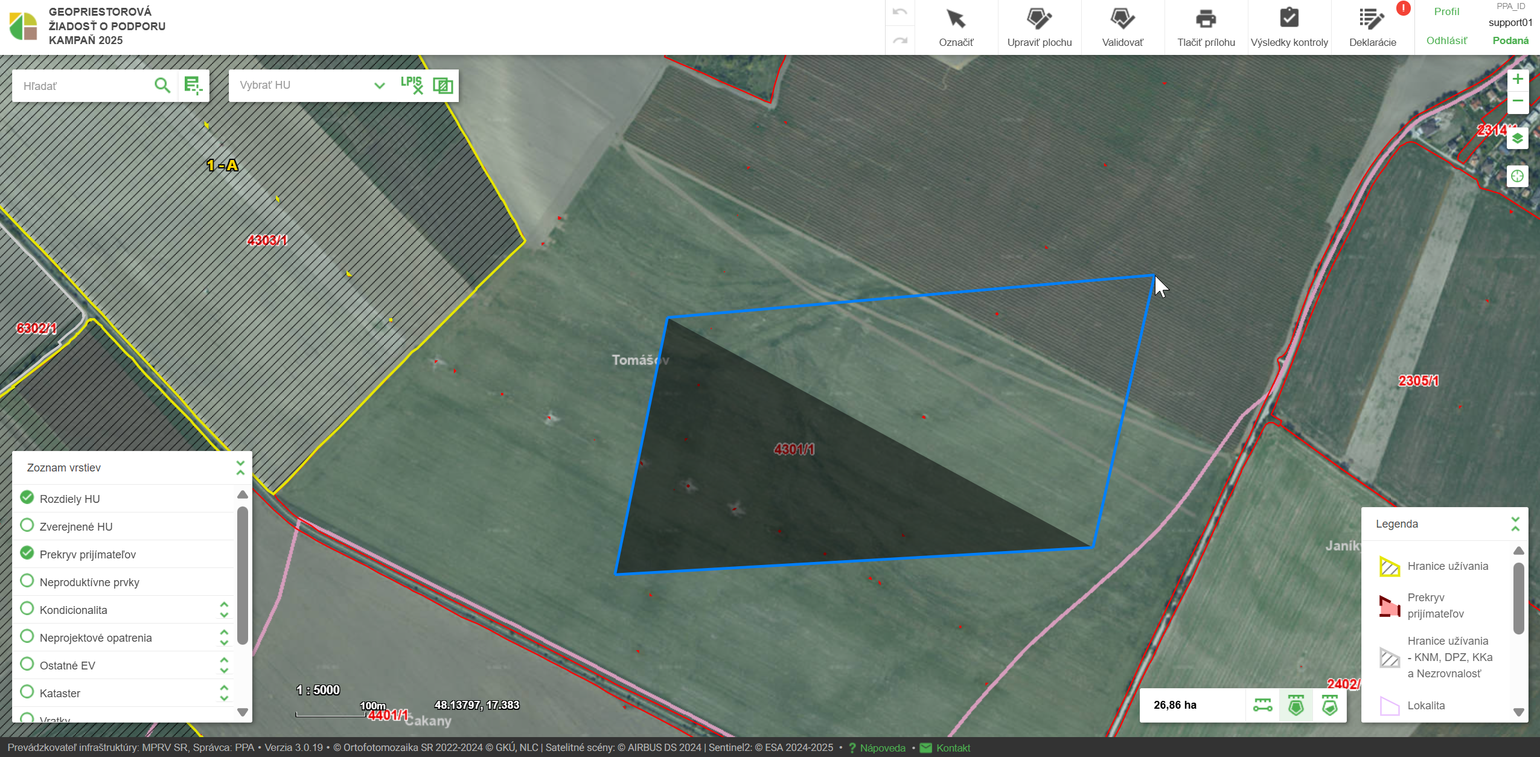The height and width of the screenshot is (757, 1540).
Task: Open the map layers switcher icon
Action: pos(1517,139)
